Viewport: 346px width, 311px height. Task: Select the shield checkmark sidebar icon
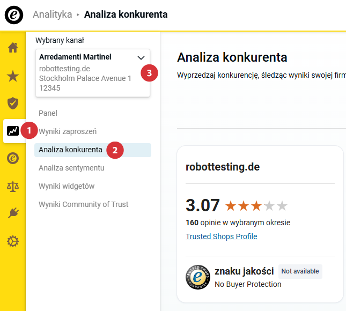pos(13,103)
